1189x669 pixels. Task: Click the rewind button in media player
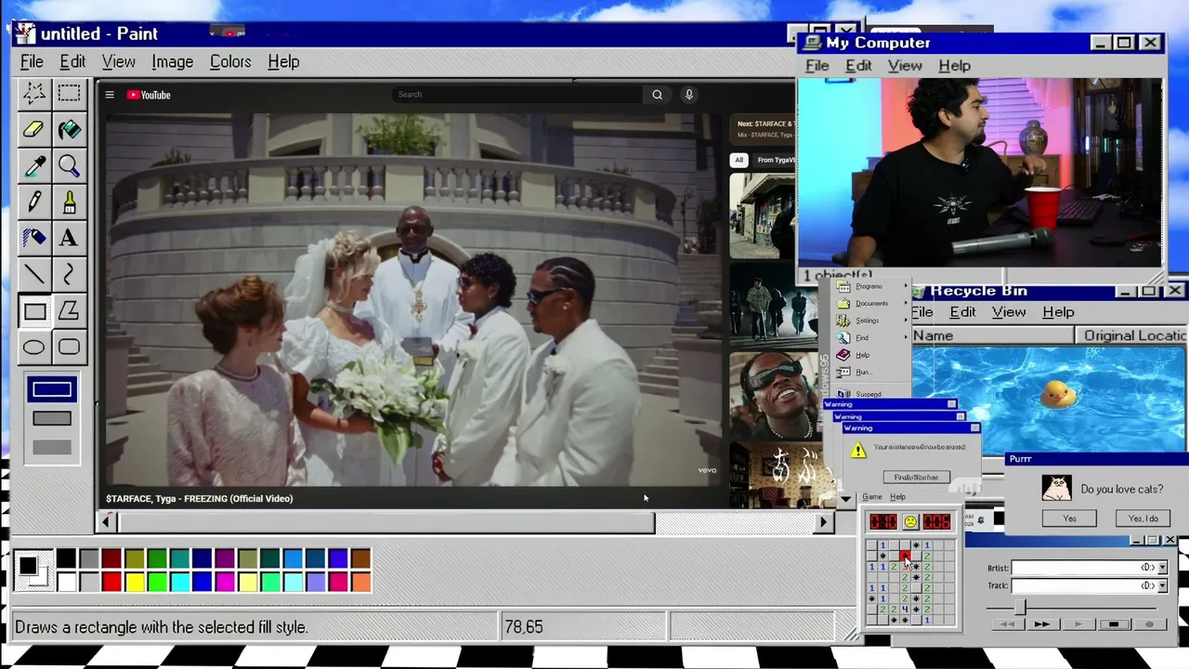1005,624
